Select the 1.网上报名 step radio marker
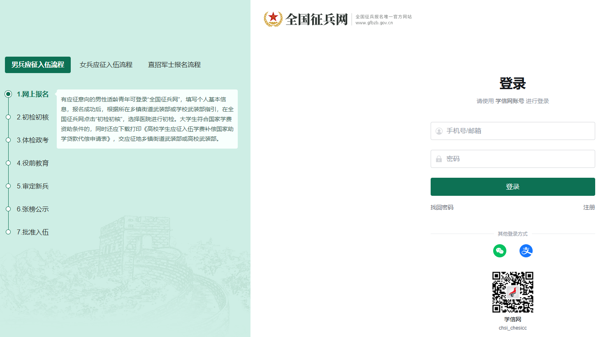This screenshot has width=603, height=337. [8, 94]
